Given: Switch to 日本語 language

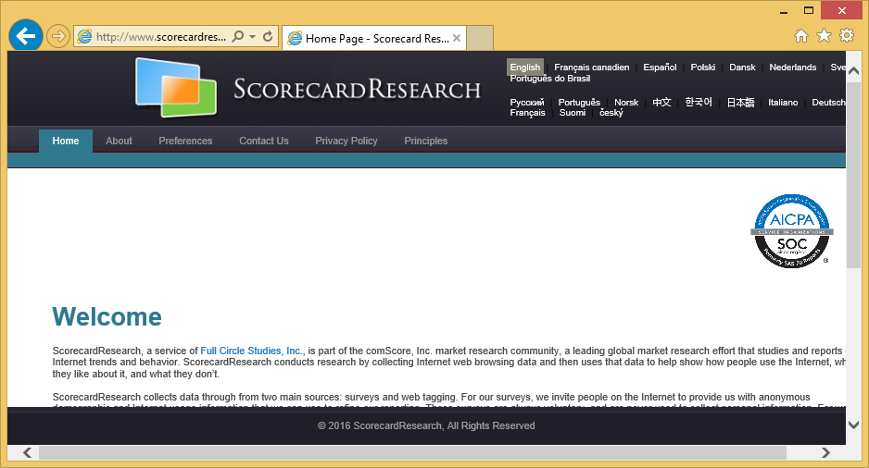Looking at the screenshot, I should tap(740, 103).
